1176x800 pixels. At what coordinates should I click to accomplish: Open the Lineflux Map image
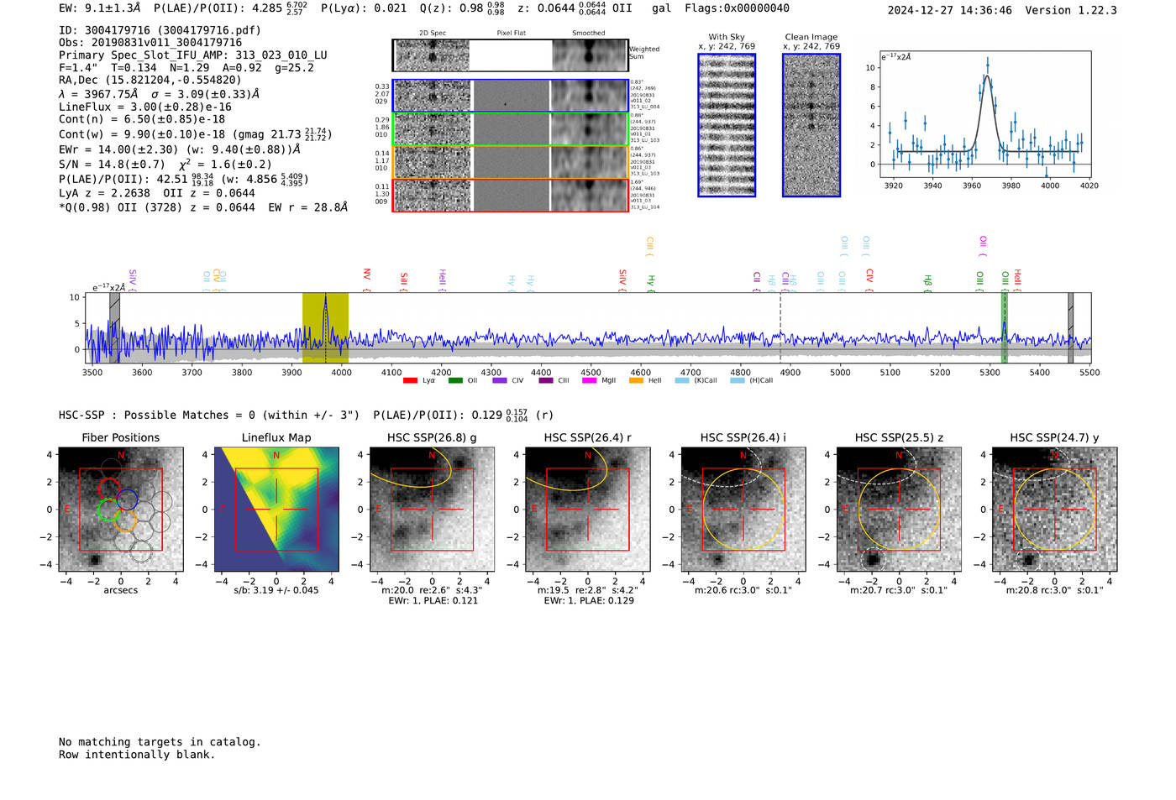coord(276,510)
